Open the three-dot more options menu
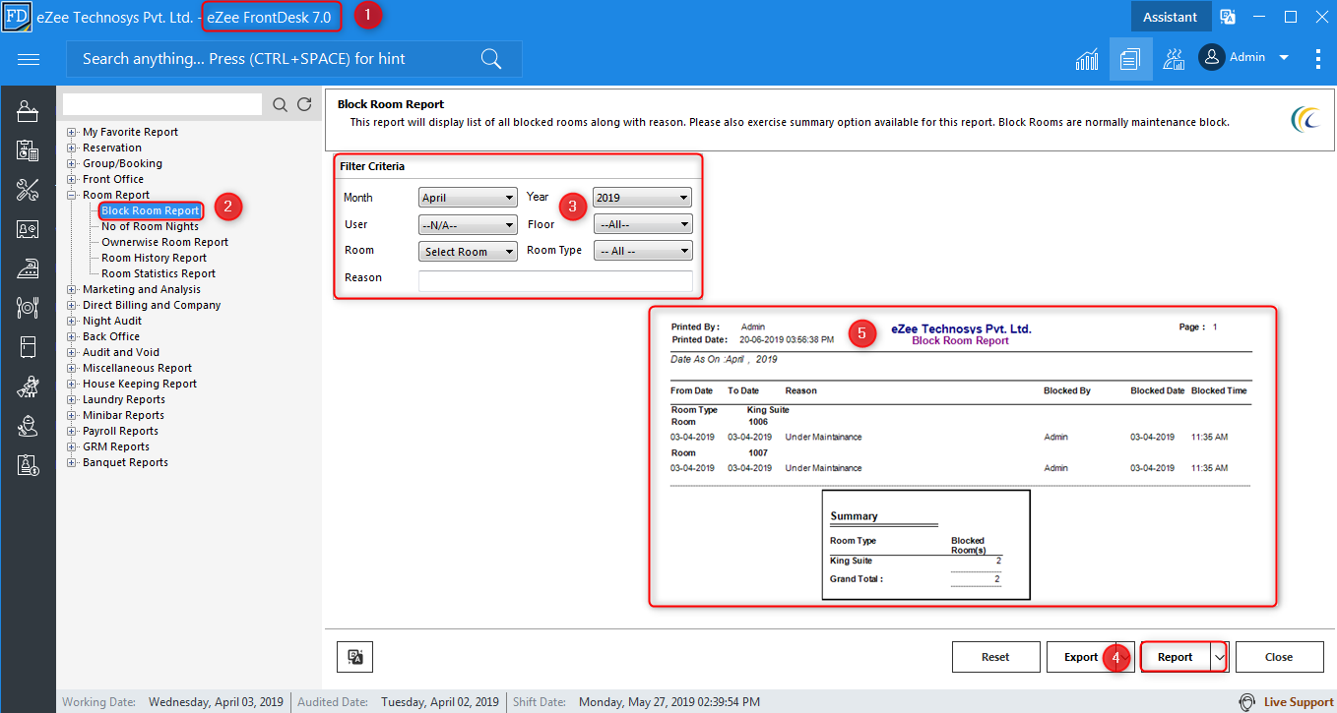 click(1317, 59)
